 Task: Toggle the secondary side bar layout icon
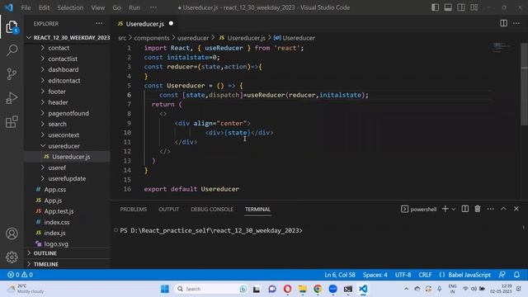tap(461, 7)
